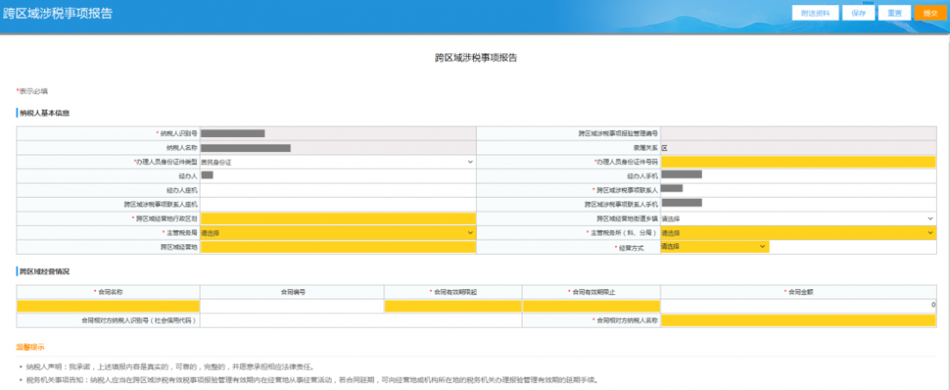Expand the 主管税务局 dropdown
The height and width of the screenshot is (390, 950).
pyautogui.click(x=337, y=233)
